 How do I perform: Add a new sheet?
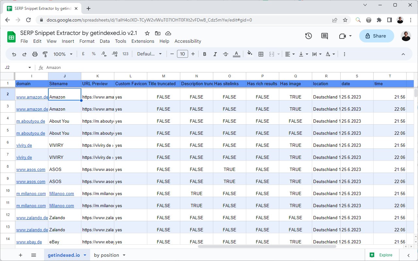[21, 255]
